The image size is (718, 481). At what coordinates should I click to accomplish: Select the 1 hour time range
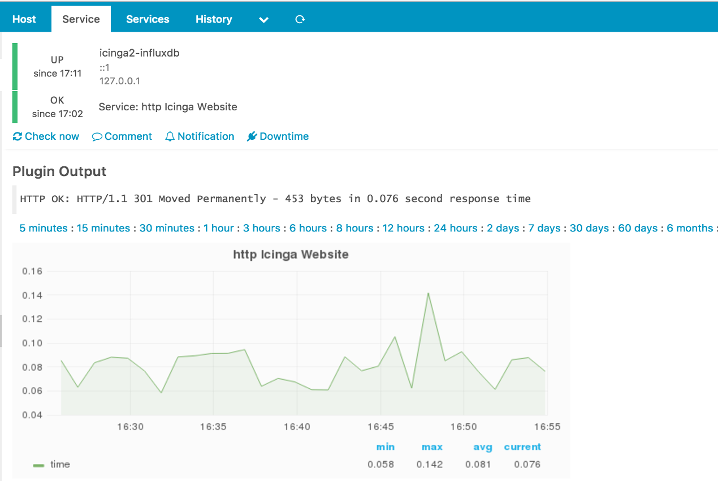click(x=219, y=228)
